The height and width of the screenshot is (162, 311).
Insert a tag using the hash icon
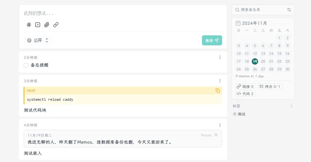[29, 25]
